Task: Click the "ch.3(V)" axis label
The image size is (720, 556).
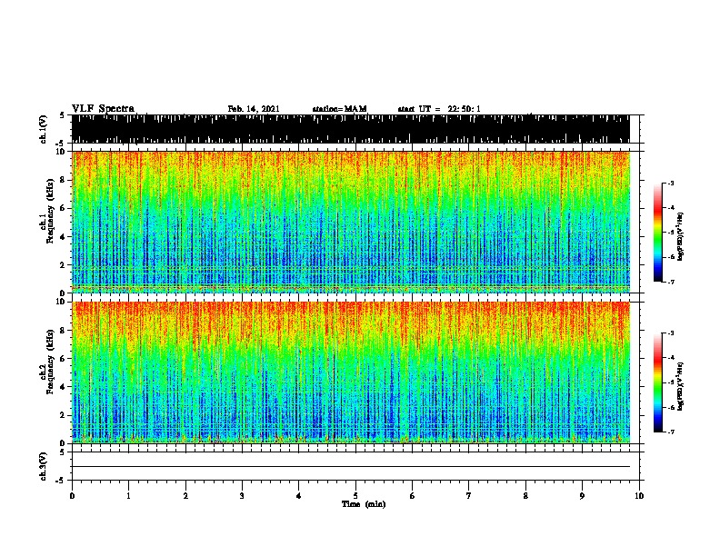Action: tap(44, 466)
